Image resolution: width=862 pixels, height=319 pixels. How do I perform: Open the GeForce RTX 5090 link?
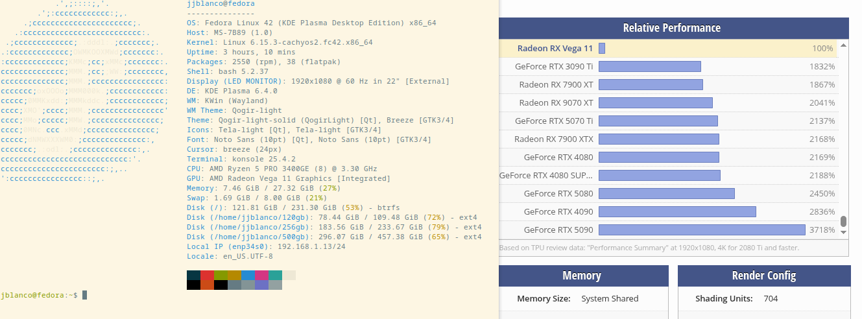coord(558,230)
